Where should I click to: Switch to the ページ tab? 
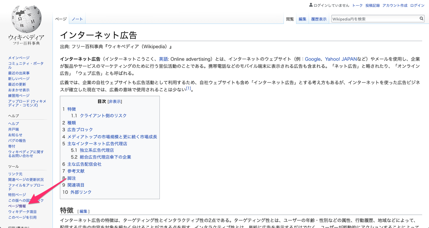(x=61, y=19)
